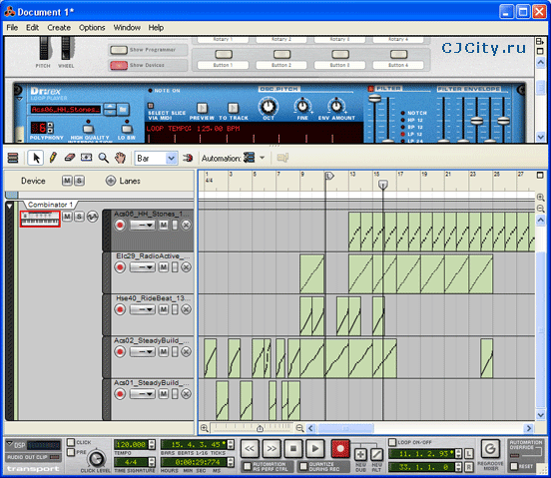
Task: Open Elc29_RadioActive lane type dropdown
Action: [x=143, y=267]
